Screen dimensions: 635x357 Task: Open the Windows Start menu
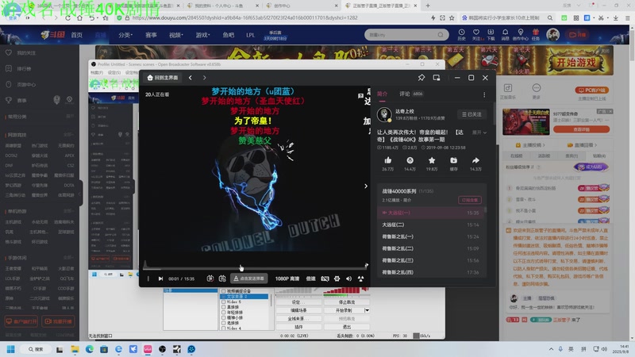(11, 349)
